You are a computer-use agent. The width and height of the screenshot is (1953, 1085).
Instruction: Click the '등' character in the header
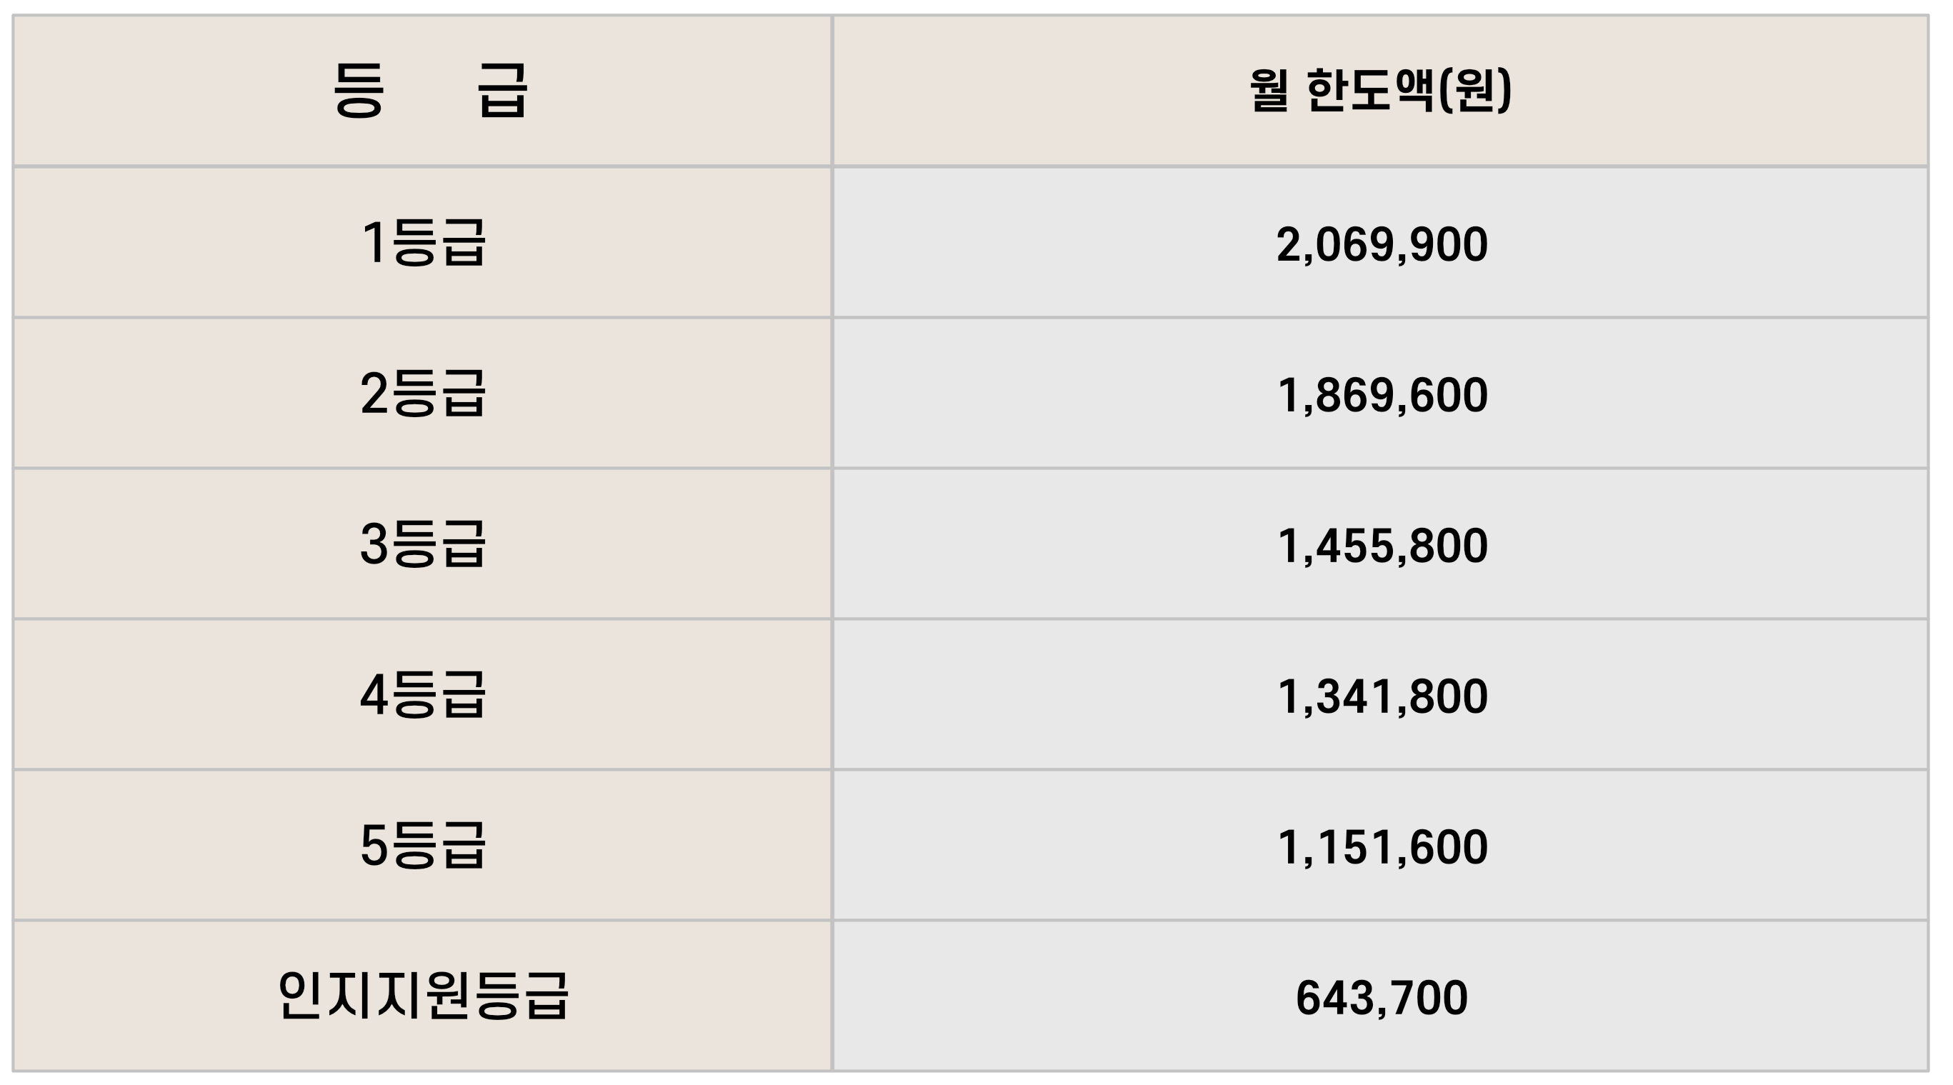(x=358, y=91)
